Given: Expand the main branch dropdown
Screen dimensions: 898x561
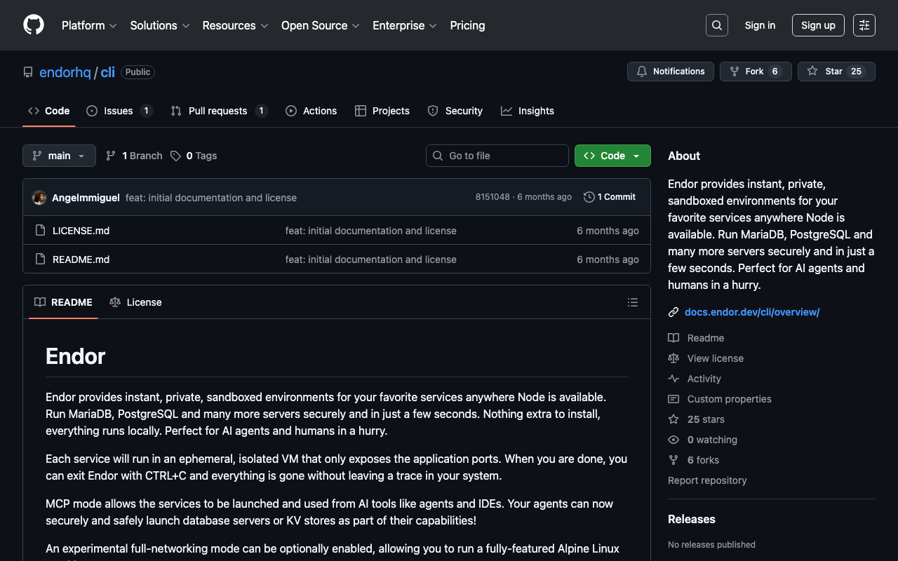Looking at the screenshot, I should (59, 156).
